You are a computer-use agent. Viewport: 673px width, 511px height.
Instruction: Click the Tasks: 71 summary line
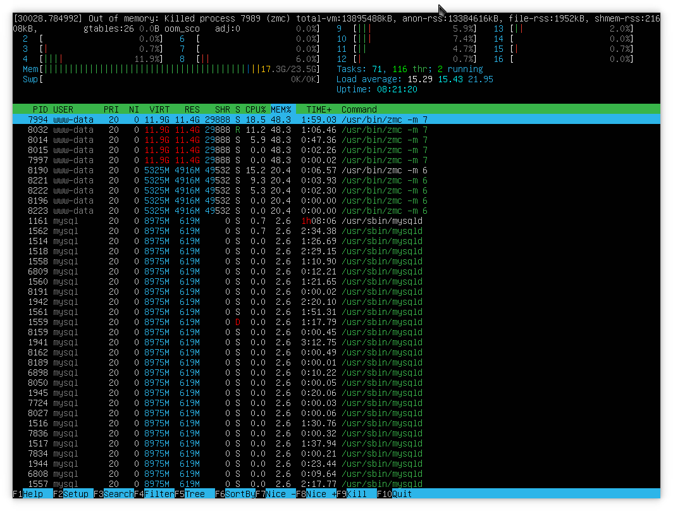pos(409,69)
